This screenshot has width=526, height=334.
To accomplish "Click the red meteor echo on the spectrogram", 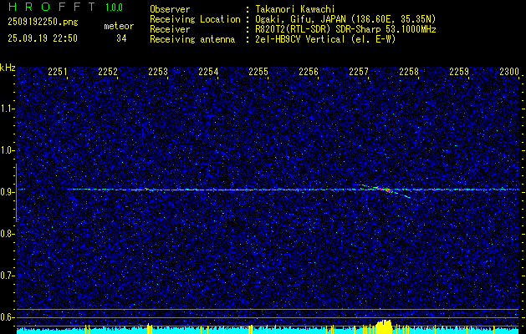I will [385, 190].
